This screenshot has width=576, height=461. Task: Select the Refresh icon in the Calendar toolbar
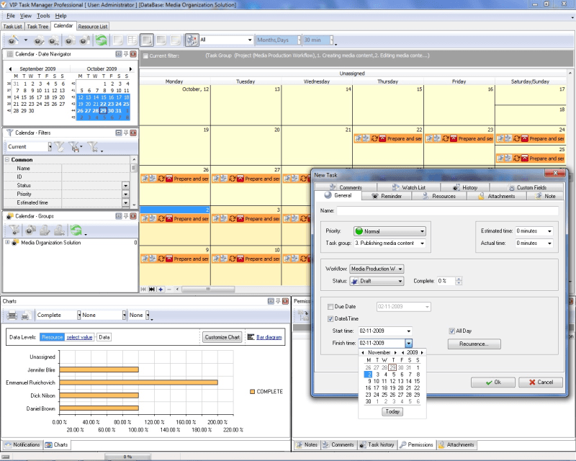[101, 40]
